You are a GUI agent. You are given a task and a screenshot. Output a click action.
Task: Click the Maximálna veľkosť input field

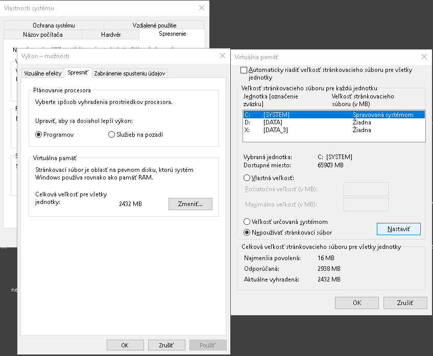pos(366,205)
